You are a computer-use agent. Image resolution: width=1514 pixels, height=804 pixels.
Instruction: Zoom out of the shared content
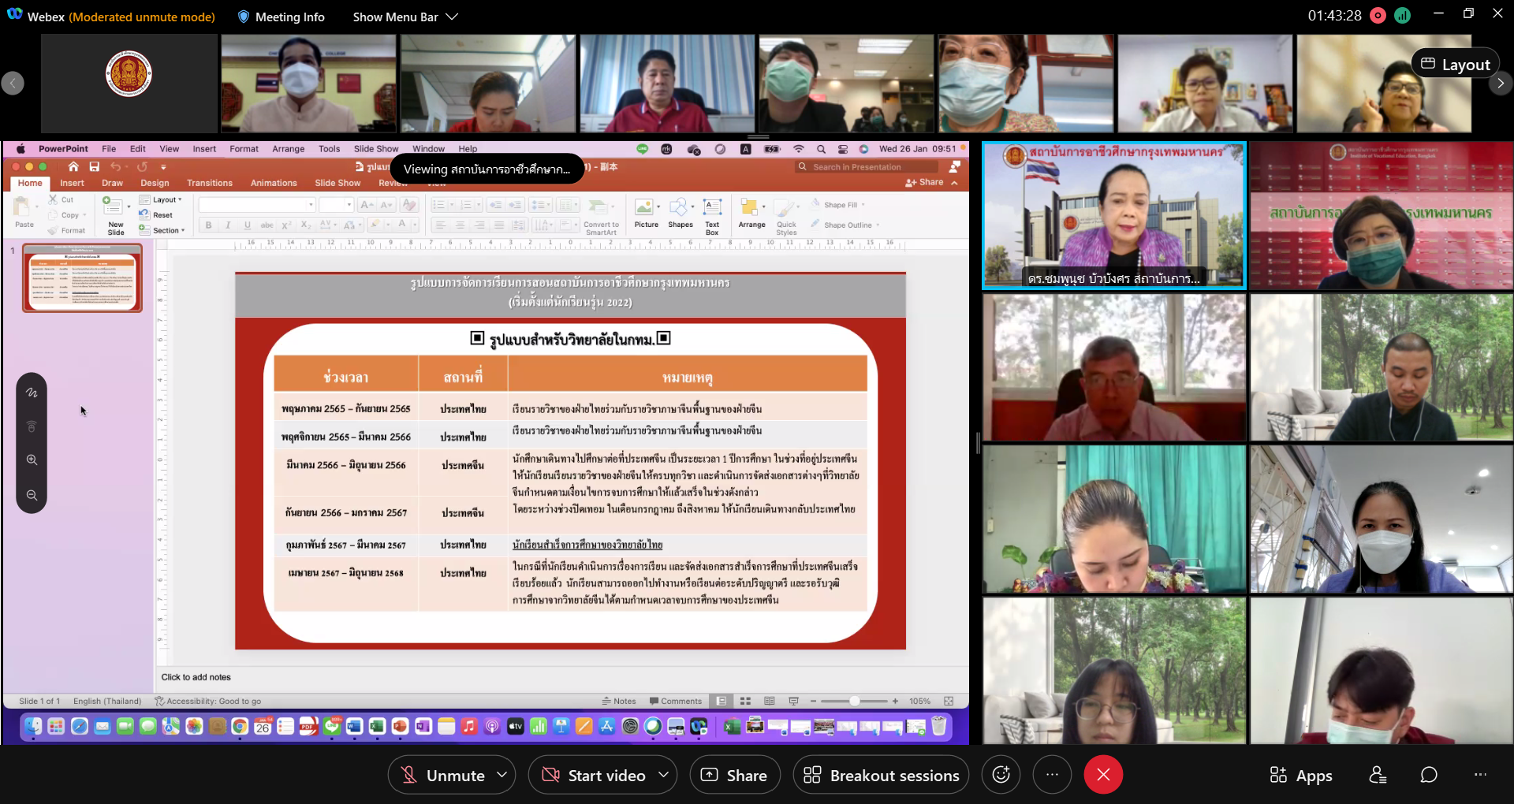(x=32, y=495)
